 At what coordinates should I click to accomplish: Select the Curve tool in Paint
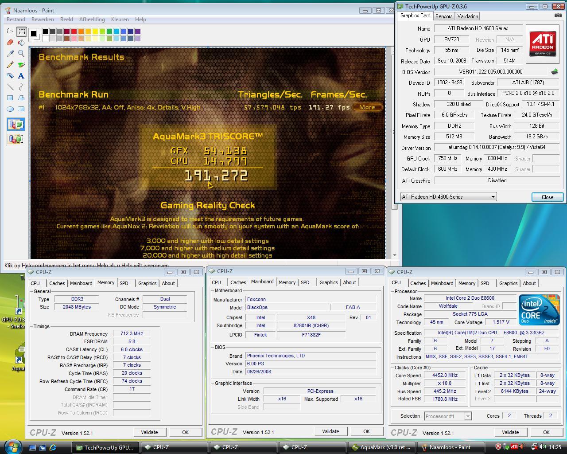pos(21,87)
